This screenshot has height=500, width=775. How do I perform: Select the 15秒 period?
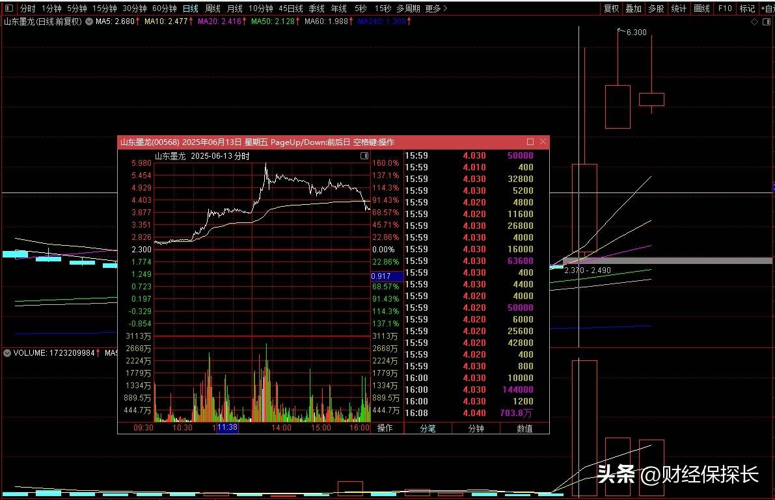click(383, 8)
